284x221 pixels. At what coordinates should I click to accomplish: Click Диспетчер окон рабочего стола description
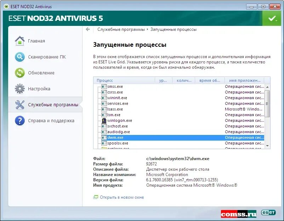tap(177, 169)
